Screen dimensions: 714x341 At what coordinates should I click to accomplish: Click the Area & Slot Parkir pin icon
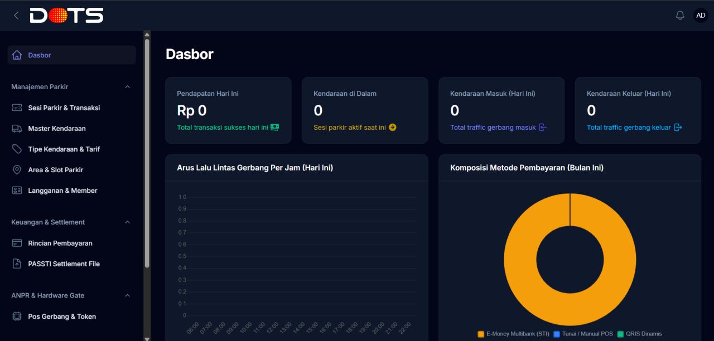(17, 170)
